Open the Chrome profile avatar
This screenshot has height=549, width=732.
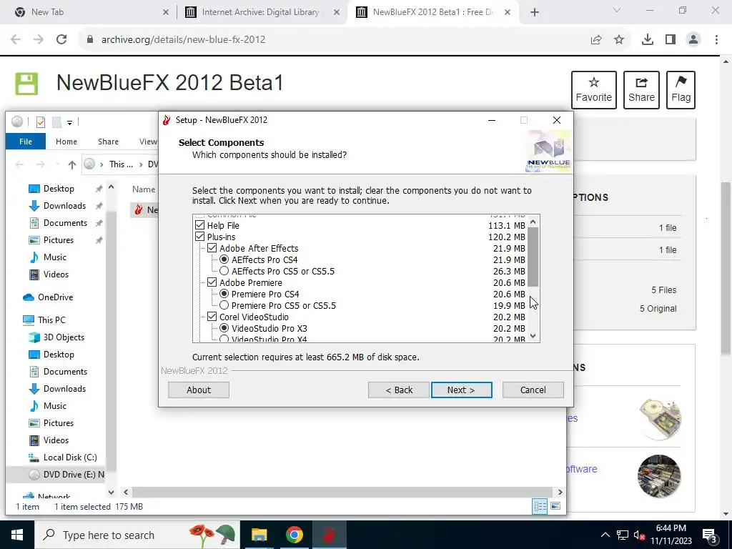point(693,40)
